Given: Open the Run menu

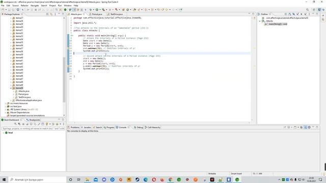Looking at the screenshot, I should [60, 6].
